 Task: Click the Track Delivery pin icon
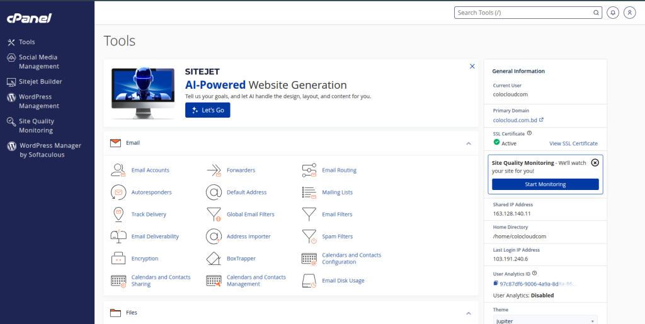118,215
